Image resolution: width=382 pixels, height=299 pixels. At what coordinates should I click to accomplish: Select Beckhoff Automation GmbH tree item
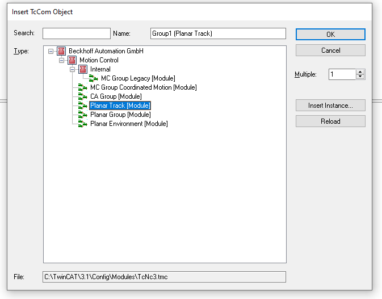(106, 51)
